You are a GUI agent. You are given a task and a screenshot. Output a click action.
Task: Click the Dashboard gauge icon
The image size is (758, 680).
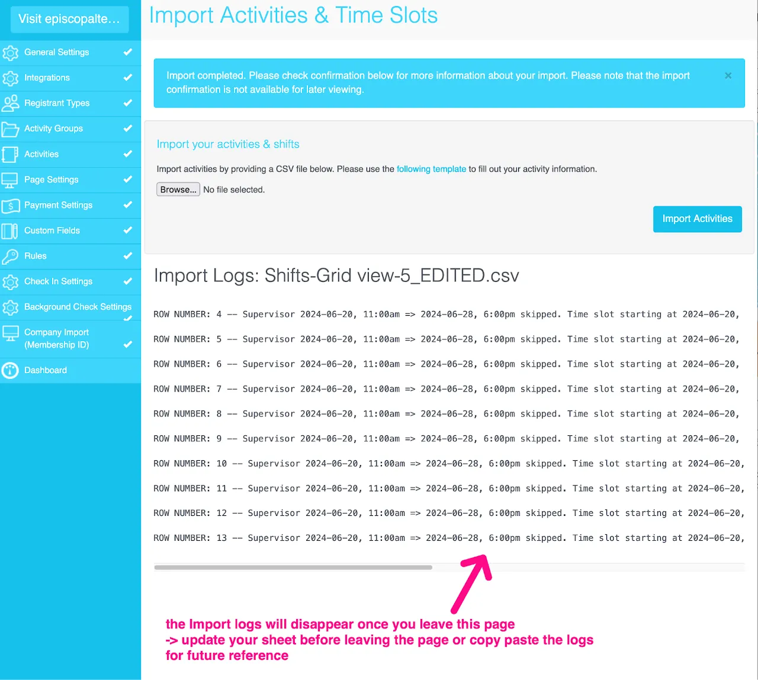tap(11, 371)
